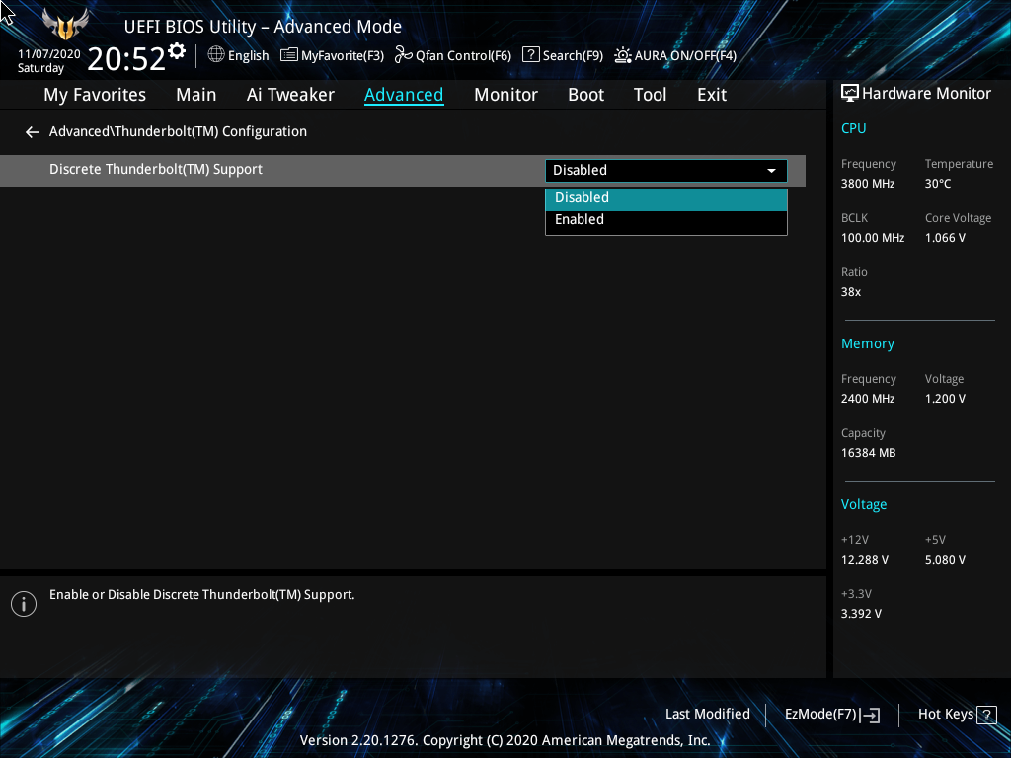Select English language option
The image size is (1011, 758).
pyautogui.click(x=248, y=55)
